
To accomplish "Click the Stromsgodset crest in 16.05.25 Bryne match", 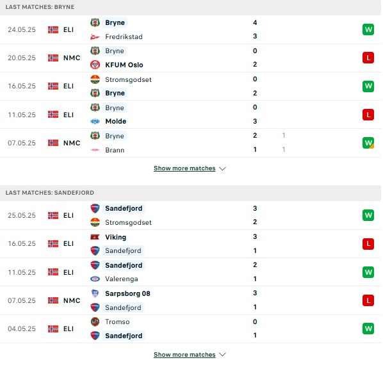I will point(95,79).
